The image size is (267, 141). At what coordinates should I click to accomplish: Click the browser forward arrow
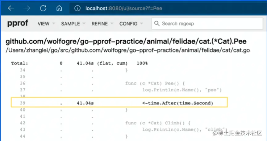(27, 8)
